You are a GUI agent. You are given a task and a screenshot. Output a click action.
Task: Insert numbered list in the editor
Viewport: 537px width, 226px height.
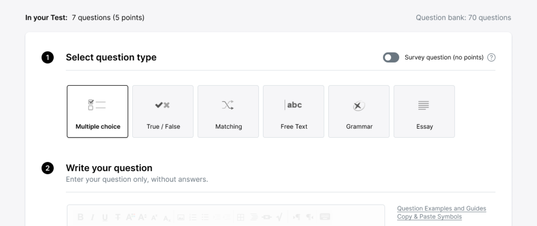tap(193, 217)
